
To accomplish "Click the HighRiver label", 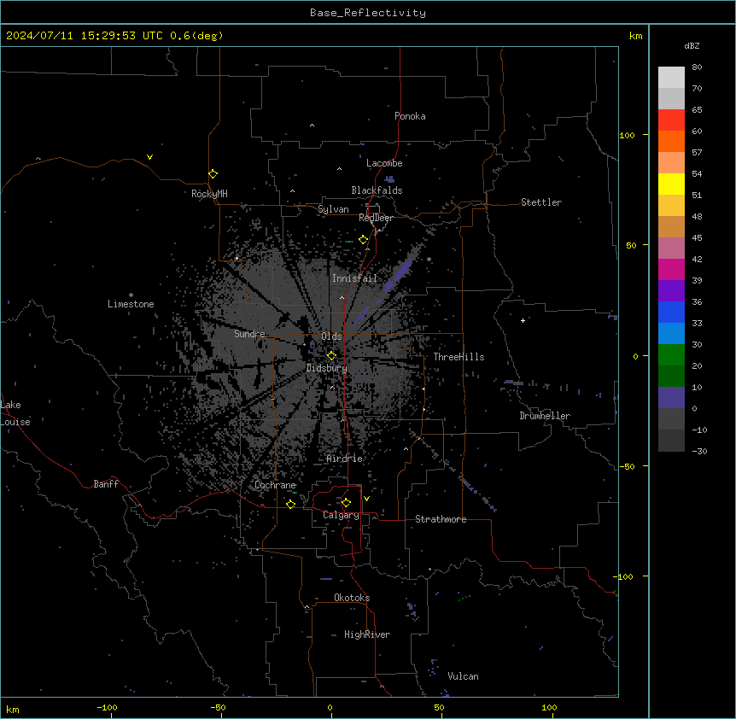I will click(367, 634).
